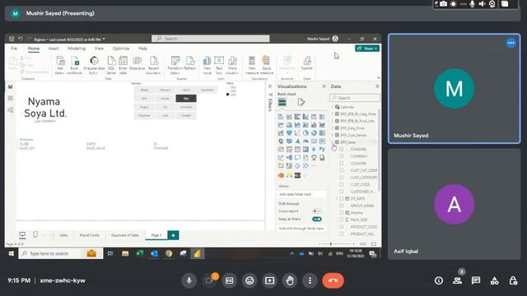Open the chat with everyone panel
Image resolution: width=527 pixels, height=296 pixels.
coord(476,280)
